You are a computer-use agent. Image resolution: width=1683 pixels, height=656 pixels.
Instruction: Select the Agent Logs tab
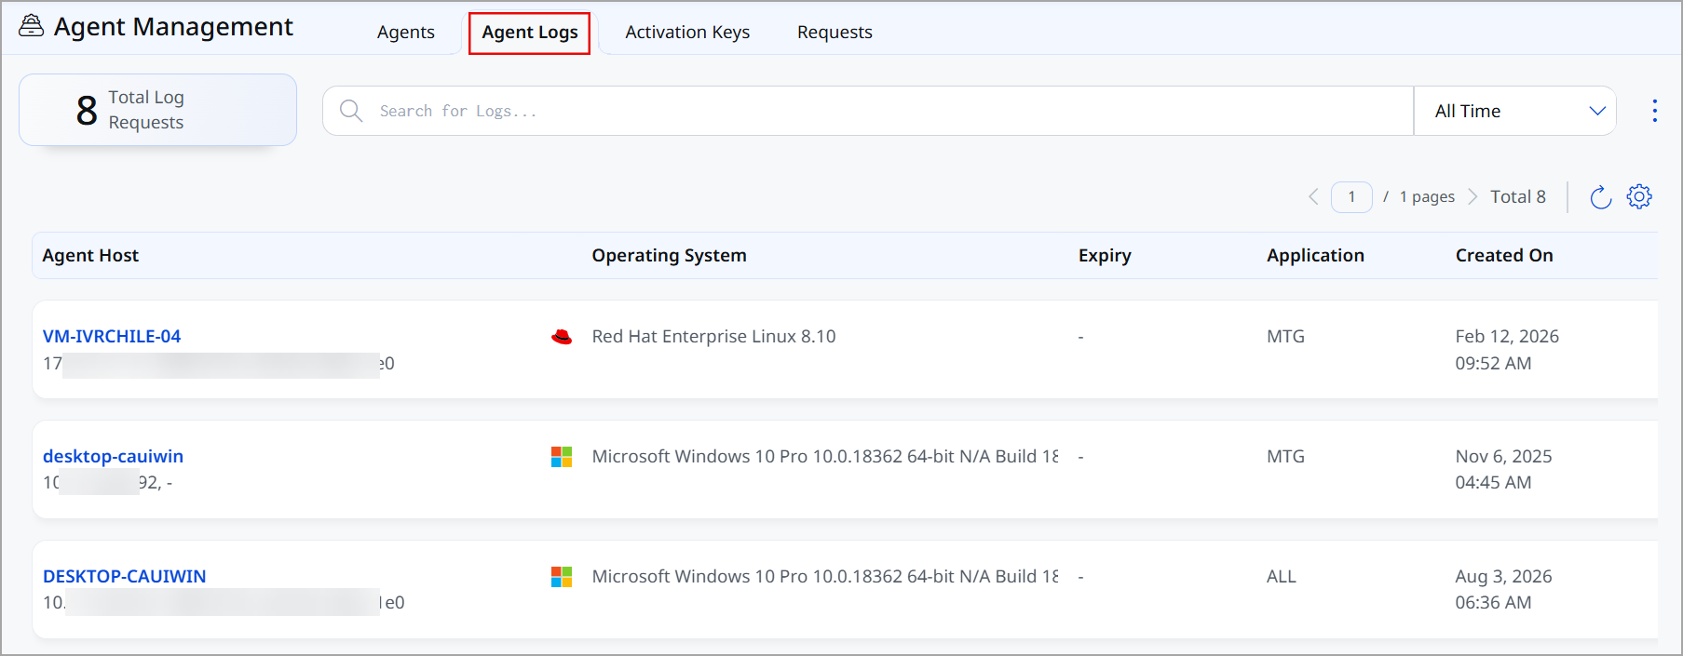coord(529,33)
